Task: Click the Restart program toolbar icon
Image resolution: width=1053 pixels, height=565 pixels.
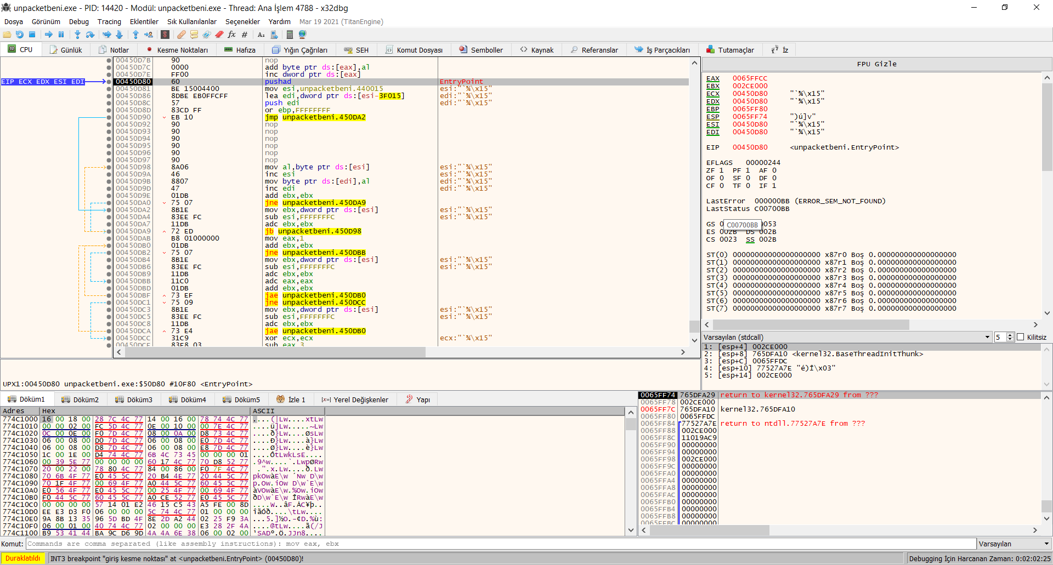Action: pyautogui.click(x=20, y=35)
